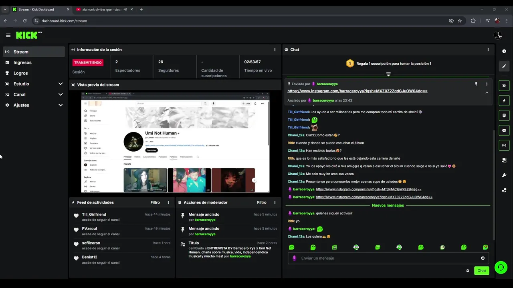Viewport: 513px width, 288px height.
Task: Open Chat panel three-dot options menu
Action: (488, 50)
